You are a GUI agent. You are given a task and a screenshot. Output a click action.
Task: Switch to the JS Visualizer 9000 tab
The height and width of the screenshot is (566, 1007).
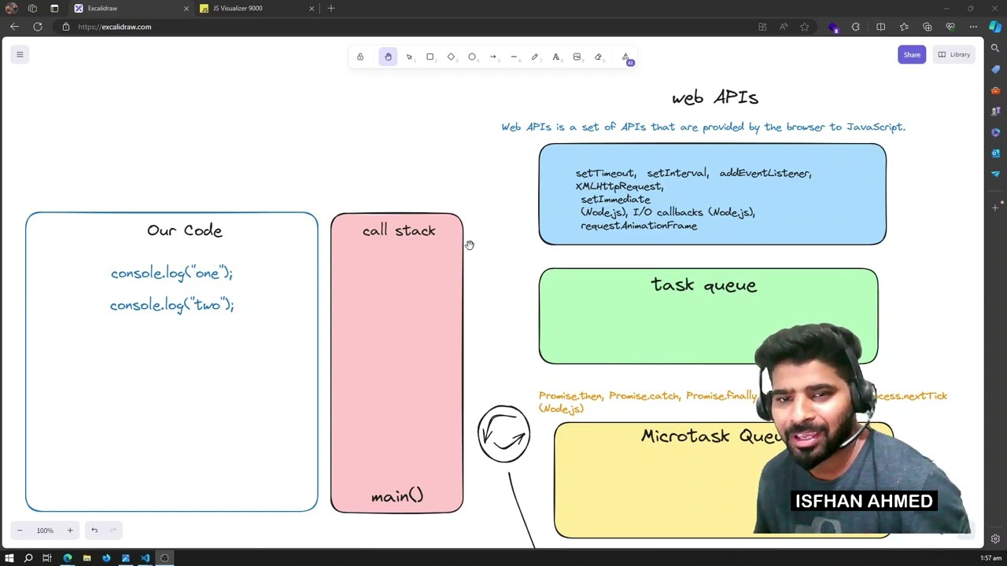point(256,8)
